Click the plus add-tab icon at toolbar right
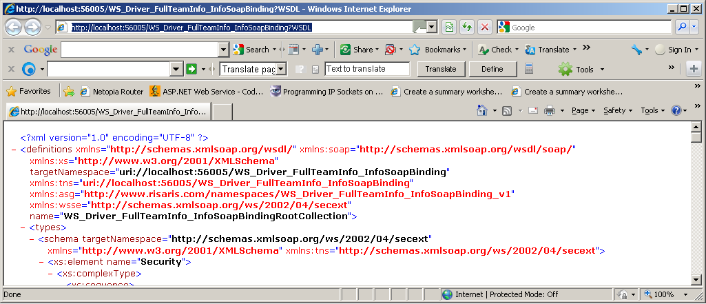Viewport: 706px width, 304px height. [694, 69]
